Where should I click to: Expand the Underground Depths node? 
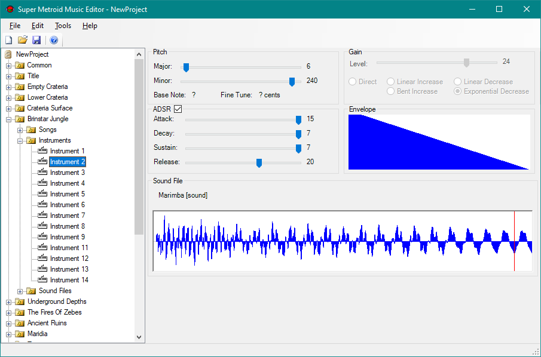click(x=8, y=302)
